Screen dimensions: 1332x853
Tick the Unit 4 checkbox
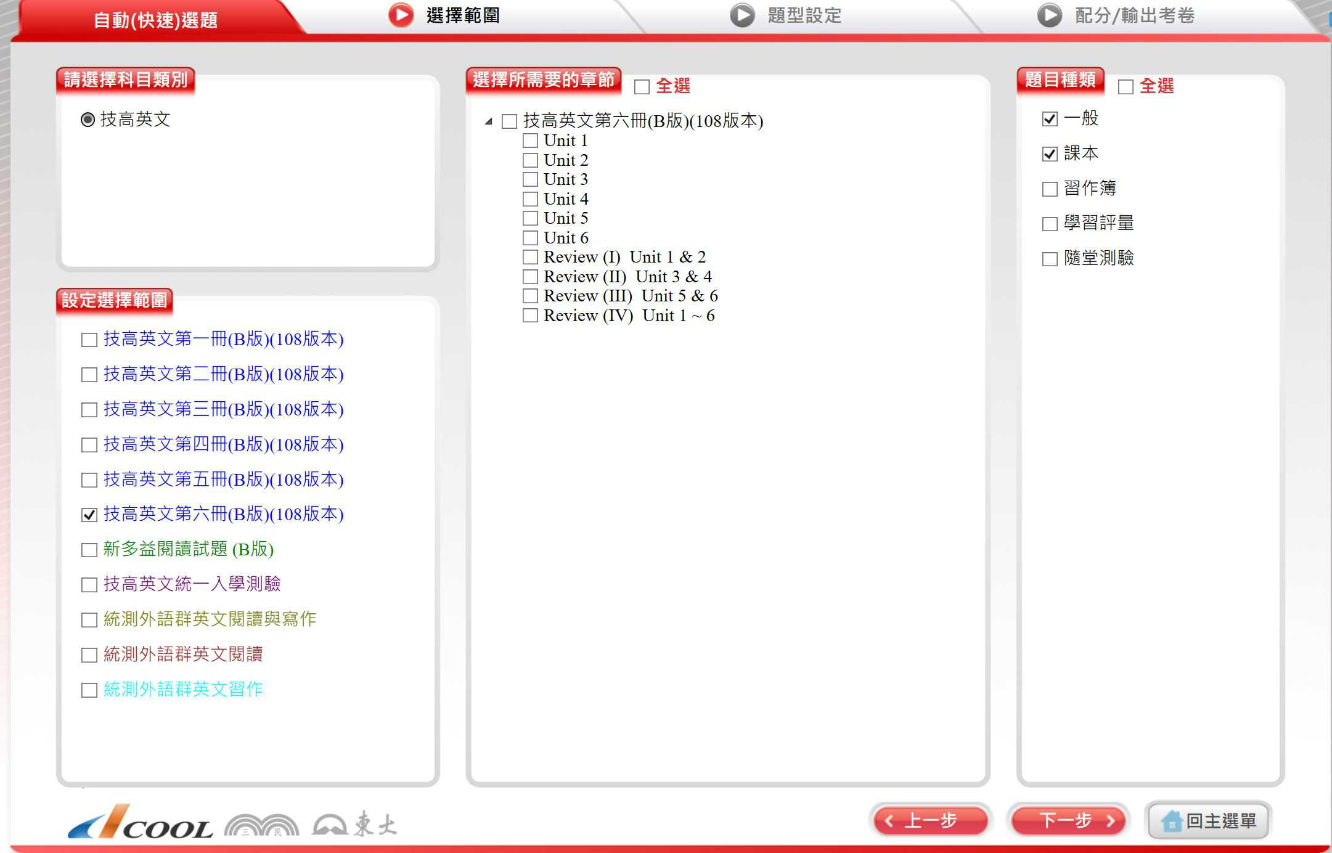click(x=530, y=199)
